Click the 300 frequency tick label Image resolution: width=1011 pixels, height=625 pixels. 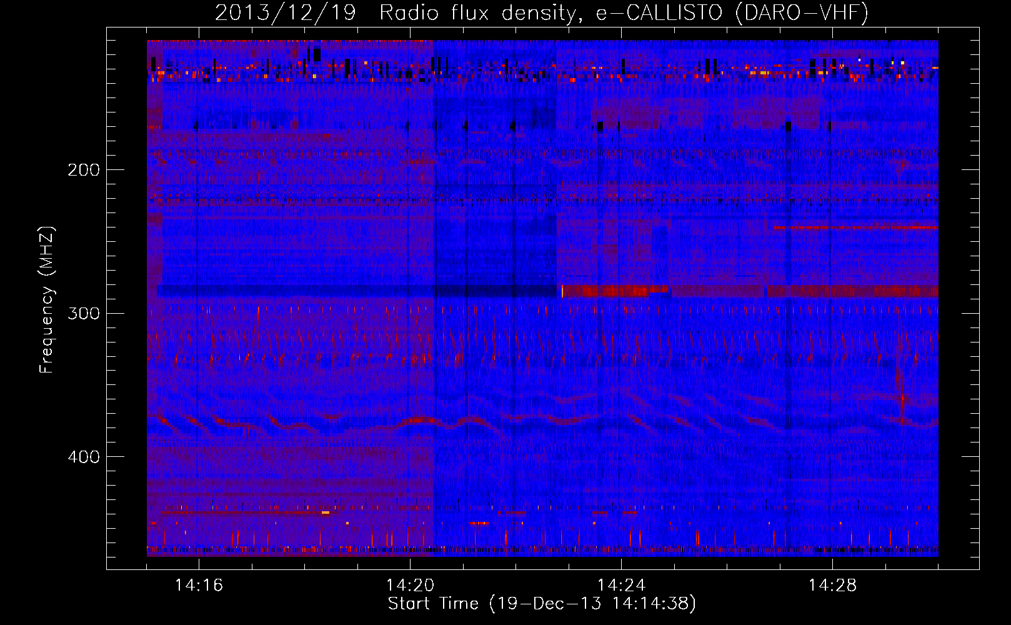point(84,313)
